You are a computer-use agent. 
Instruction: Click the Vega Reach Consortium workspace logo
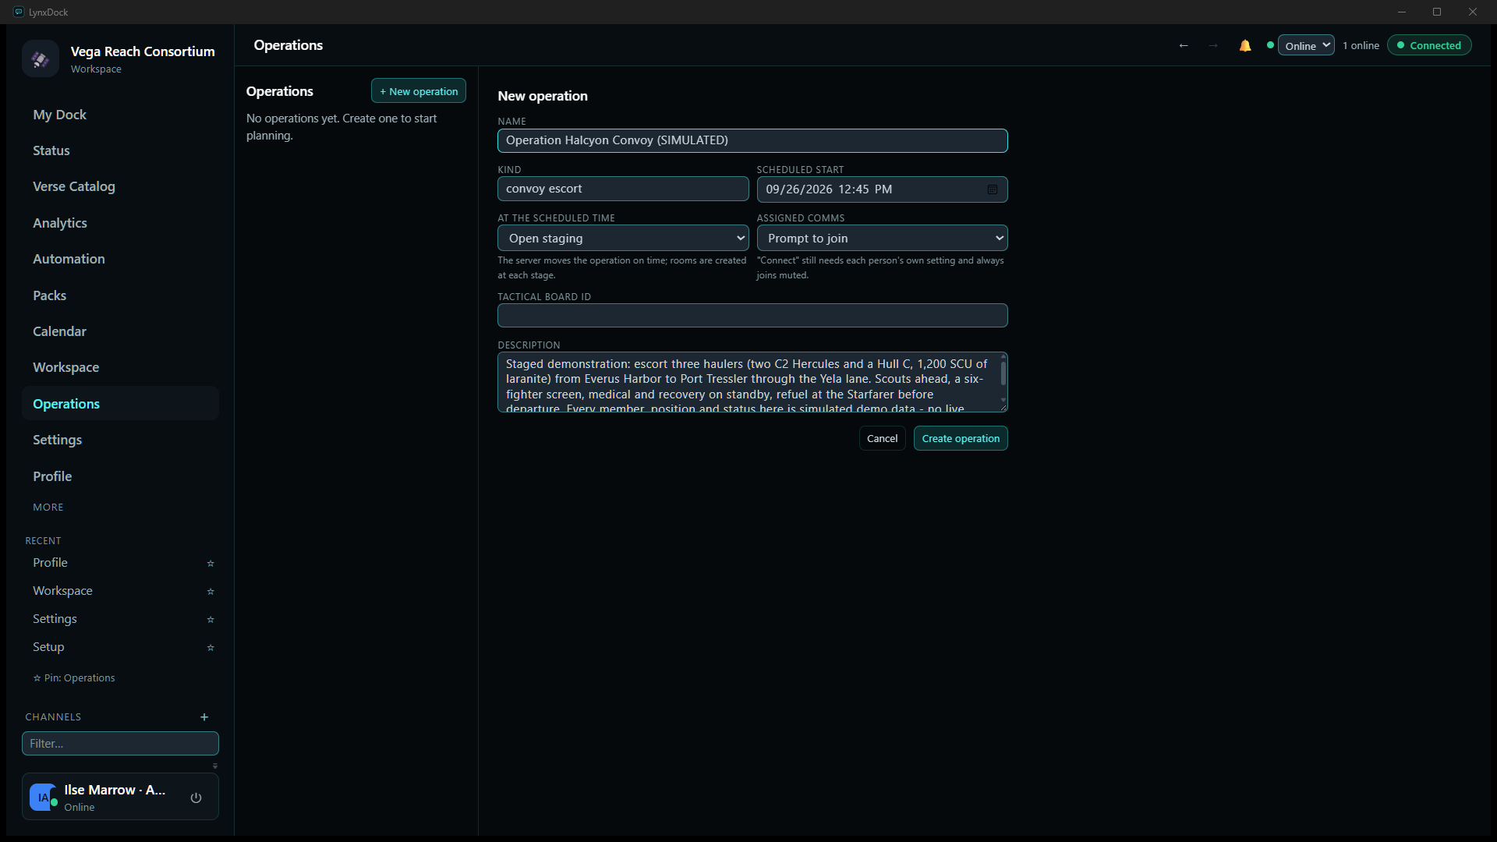click(41, 58)
